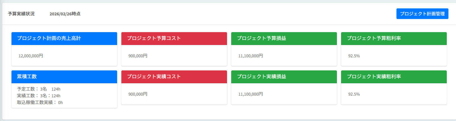Open the プロジェクト計画管理 button
This screenshot has height=121, width=456.
422,14
